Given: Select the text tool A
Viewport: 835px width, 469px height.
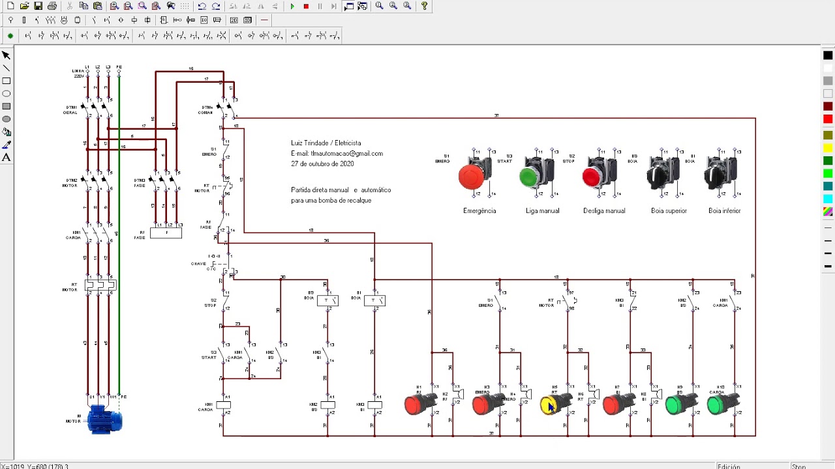Looking at the screenshot, I should (7, 157).
